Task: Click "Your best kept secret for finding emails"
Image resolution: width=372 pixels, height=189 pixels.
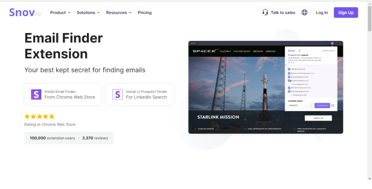Action: click(85, 70)
